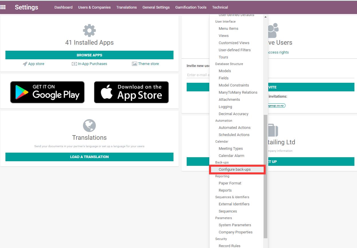The image size is (357, 248).
Task: Open the Dashboard menu
Action: tap(64, 7)
